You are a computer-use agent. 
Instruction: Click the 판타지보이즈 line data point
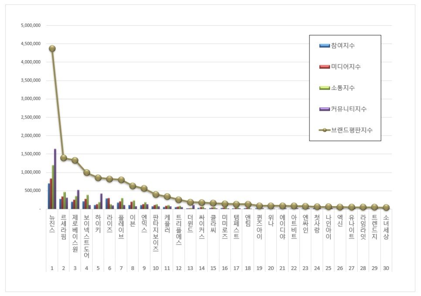[156, 194]
